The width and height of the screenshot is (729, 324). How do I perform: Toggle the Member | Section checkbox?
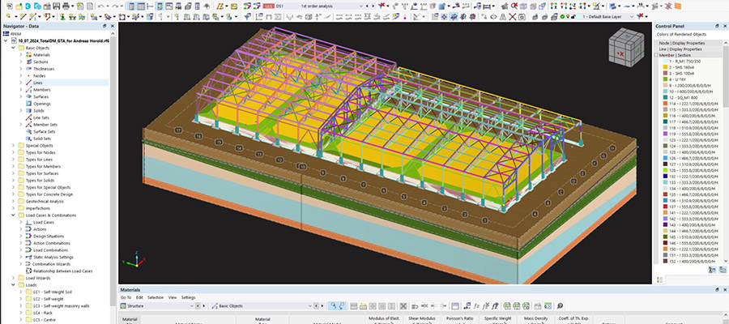pos(657,55)
